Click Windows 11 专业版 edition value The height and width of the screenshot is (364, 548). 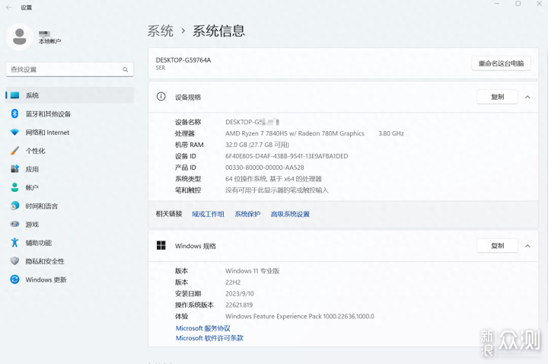(253, 270)
